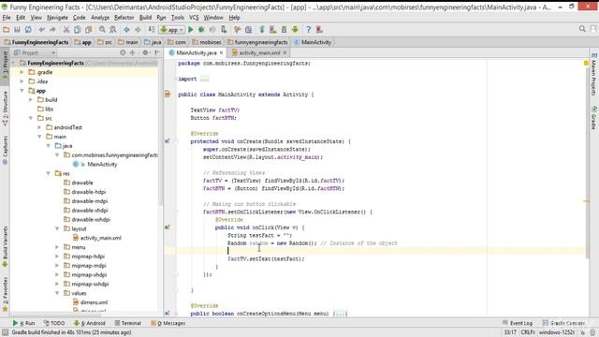Open the Maven Projects side panel
The image size is (599, 337).
coord(593,75)
